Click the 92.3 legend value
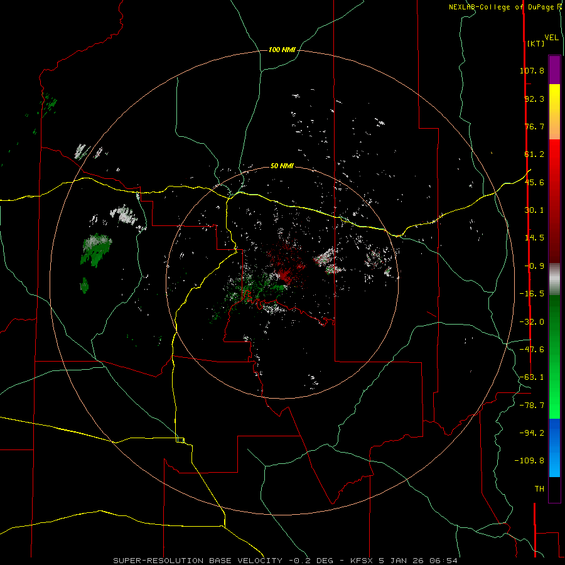This screenshot has height=565, width=565. (534, 99)
